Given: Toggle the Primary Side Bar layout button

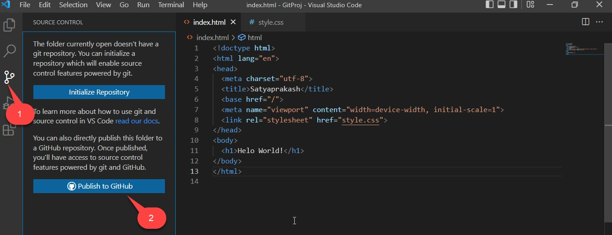Looking at the screenshot, I should (x=490, y=5).
